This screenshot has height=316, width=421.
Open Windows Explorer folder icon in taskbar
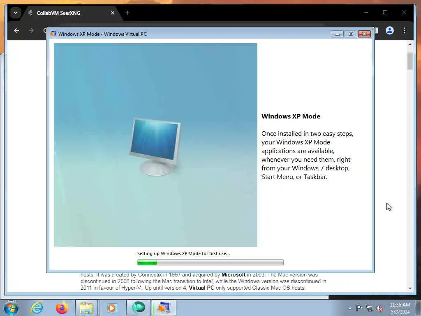coord(86,308)
